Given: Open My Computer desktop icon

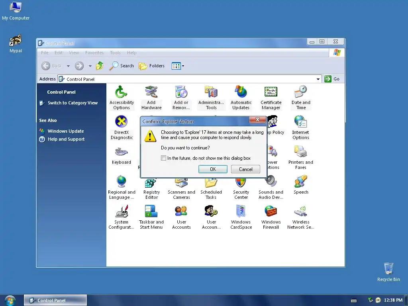Looking at the screenshot, I should 16,11.
